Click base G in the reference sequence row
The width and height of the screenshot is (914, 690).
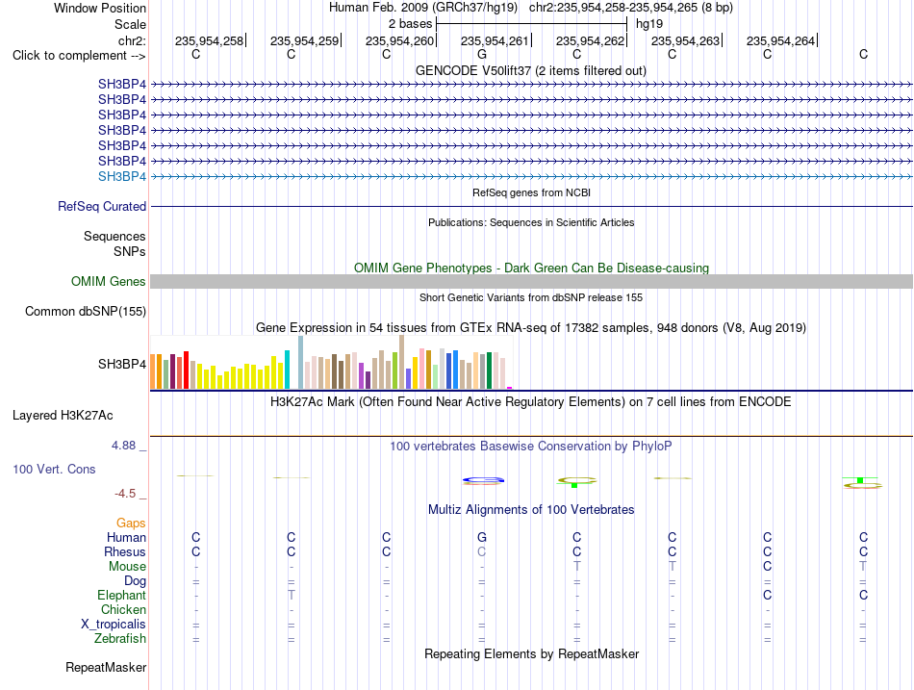click(481, 54)
